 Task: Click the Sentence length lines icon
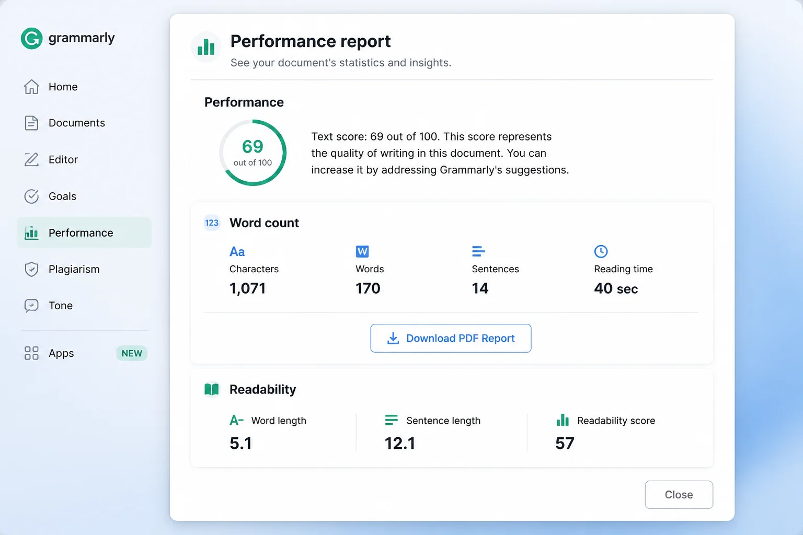392,420
